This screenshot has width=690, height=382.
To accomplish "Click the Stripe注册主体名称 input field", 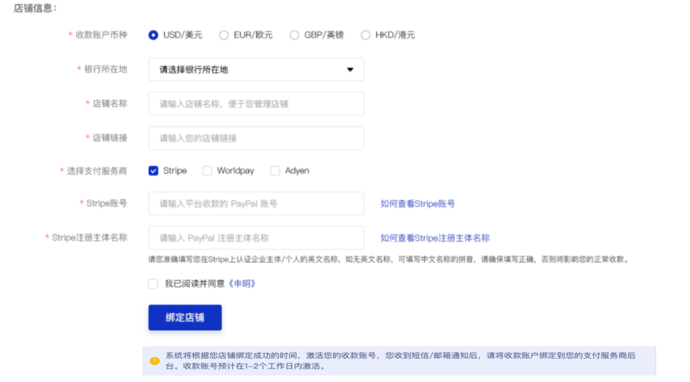I will click(x=256, y=238).
